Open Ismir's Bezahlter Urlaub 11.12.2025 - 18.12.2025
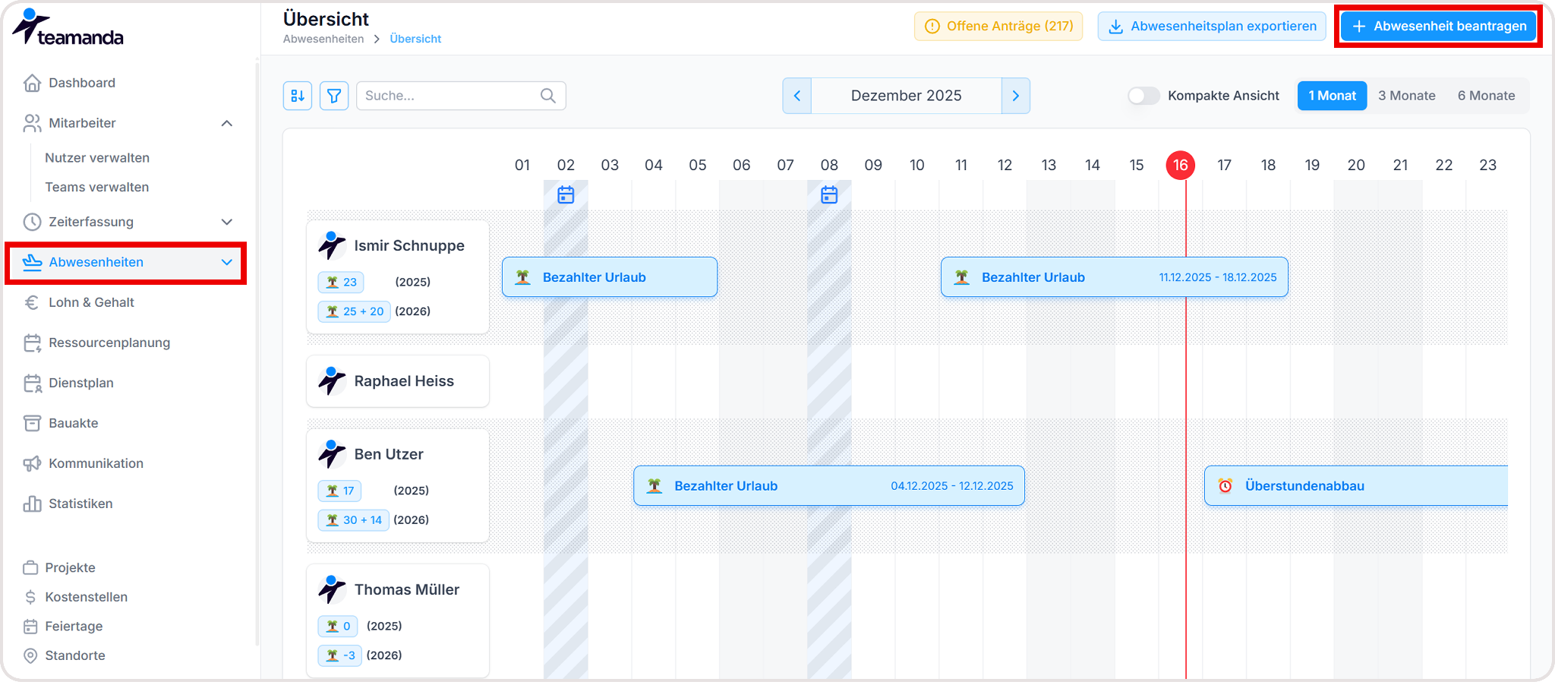 point(1115,277)
